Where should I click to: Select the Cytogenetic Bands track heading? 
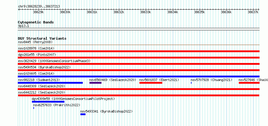pyautogui.click(x=36, y=22)
